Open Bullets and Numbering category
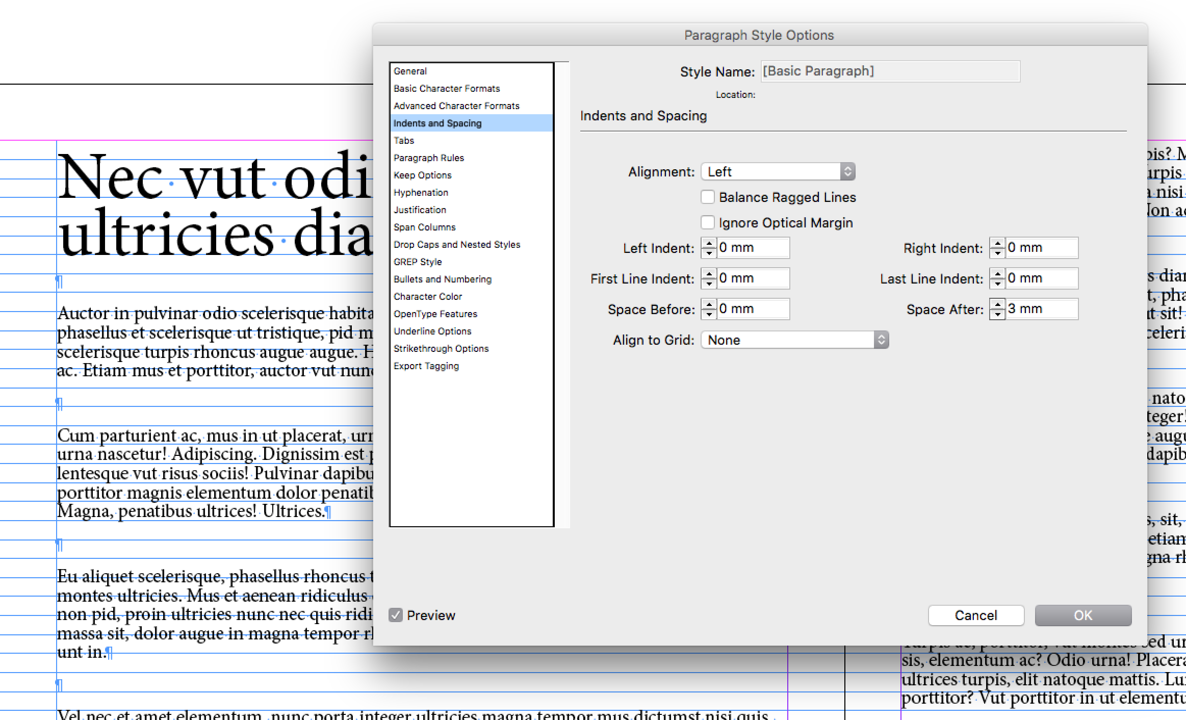 471,279
